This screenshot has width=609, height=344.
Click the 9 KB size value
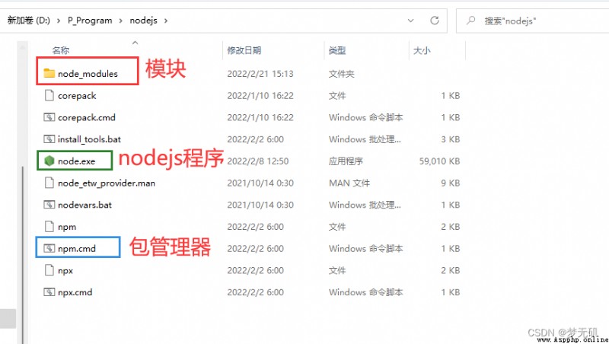click(450, 183)
